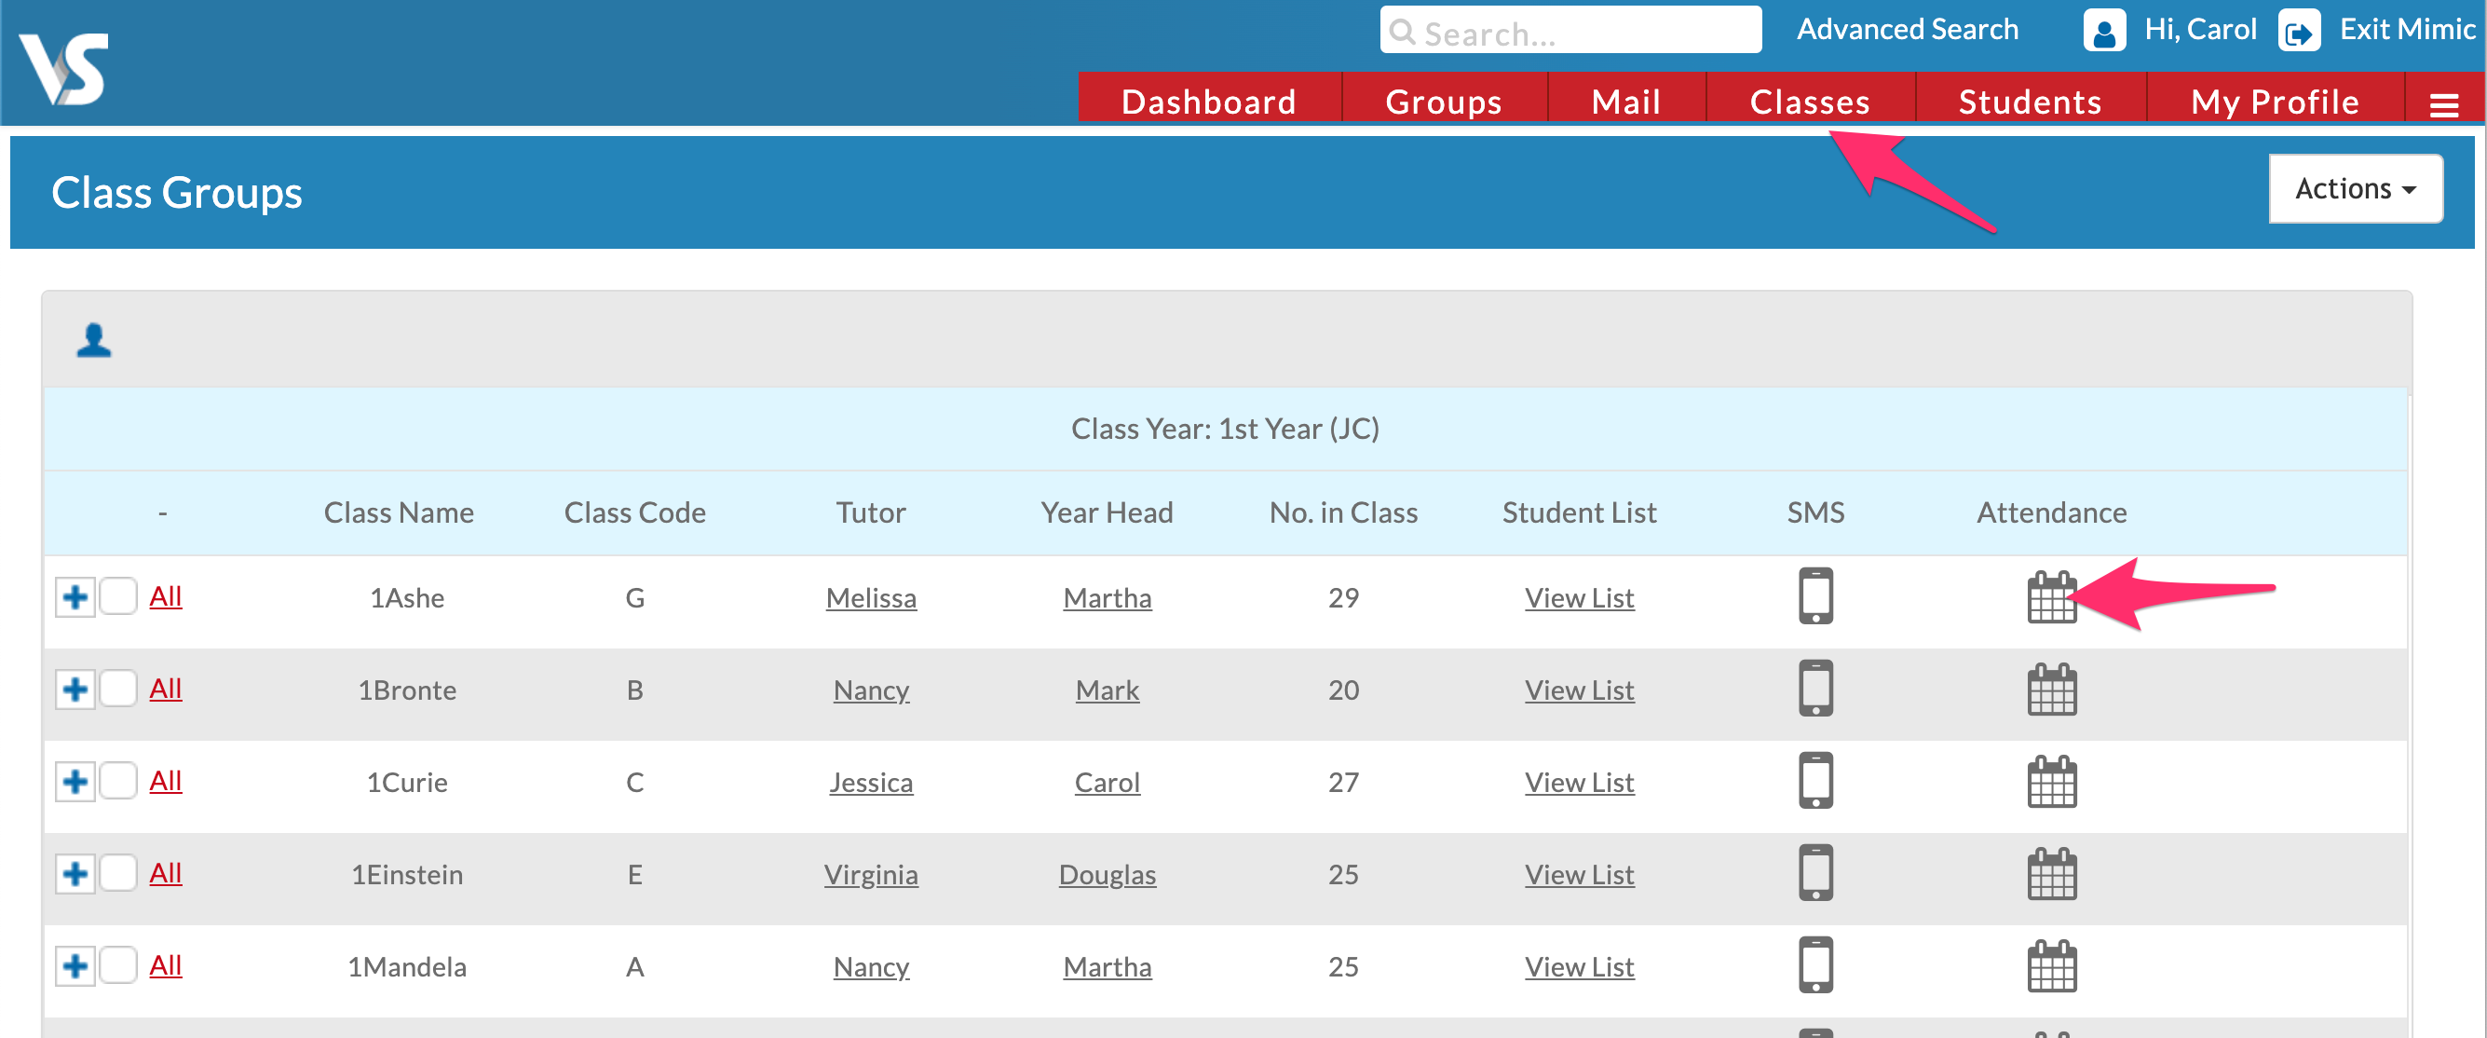
Task: Open the hamburger menu icon
Action: click(2443, 104)
